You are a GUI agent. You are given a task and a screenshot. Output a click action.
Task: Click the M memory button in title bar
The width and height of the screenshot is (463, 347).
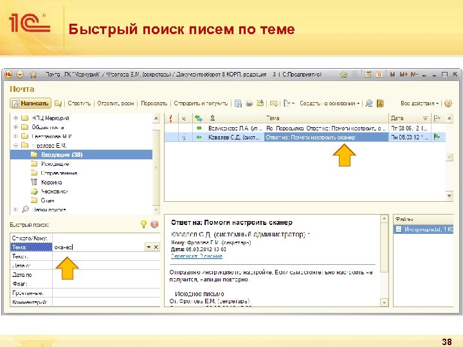pos(392,75)
